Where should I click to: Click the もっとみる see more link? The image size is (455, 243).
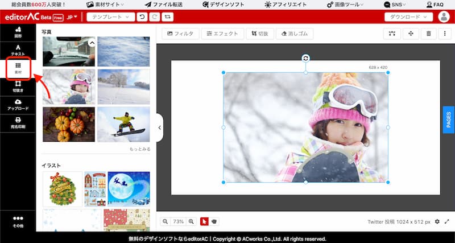(140, 149)
